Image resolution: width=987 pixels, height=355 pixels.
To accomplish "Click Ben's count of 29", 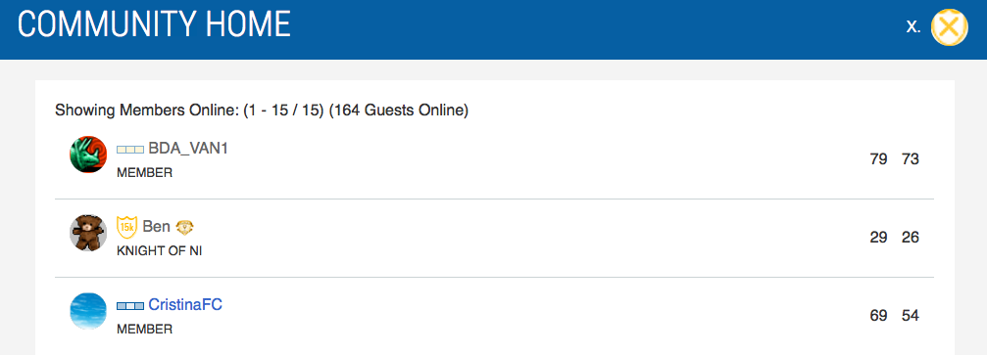I will click(x=879, y=238).
